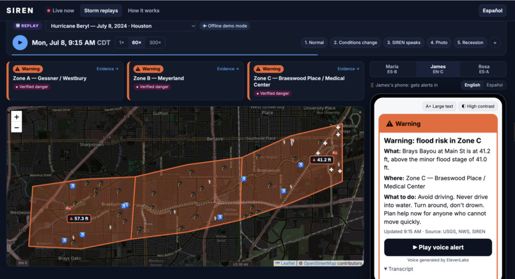The image size is (515, 279).
Task: Select James EN-C persona tab
Action: (438, 69)
